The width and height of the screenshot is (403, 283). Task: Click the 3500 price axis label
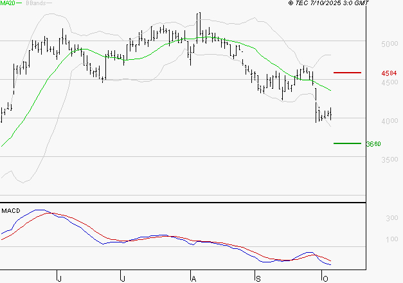(390, 160)
